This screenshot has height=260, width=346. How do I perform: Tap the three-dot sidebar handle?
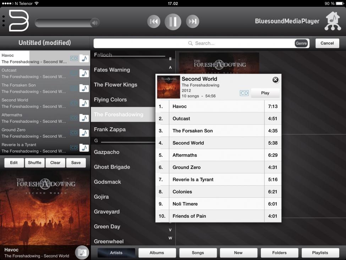pos(3,21)
